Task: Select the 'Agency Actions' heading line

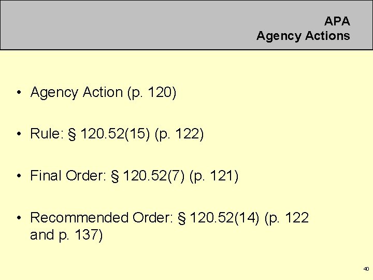Action: pyautogui.click(x=303, y=36)
